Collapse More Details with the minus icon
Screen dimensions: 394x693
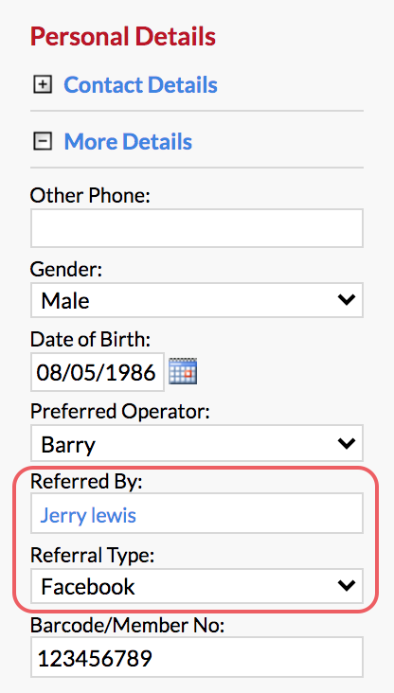pyautogui.click(x=43, y=141)
